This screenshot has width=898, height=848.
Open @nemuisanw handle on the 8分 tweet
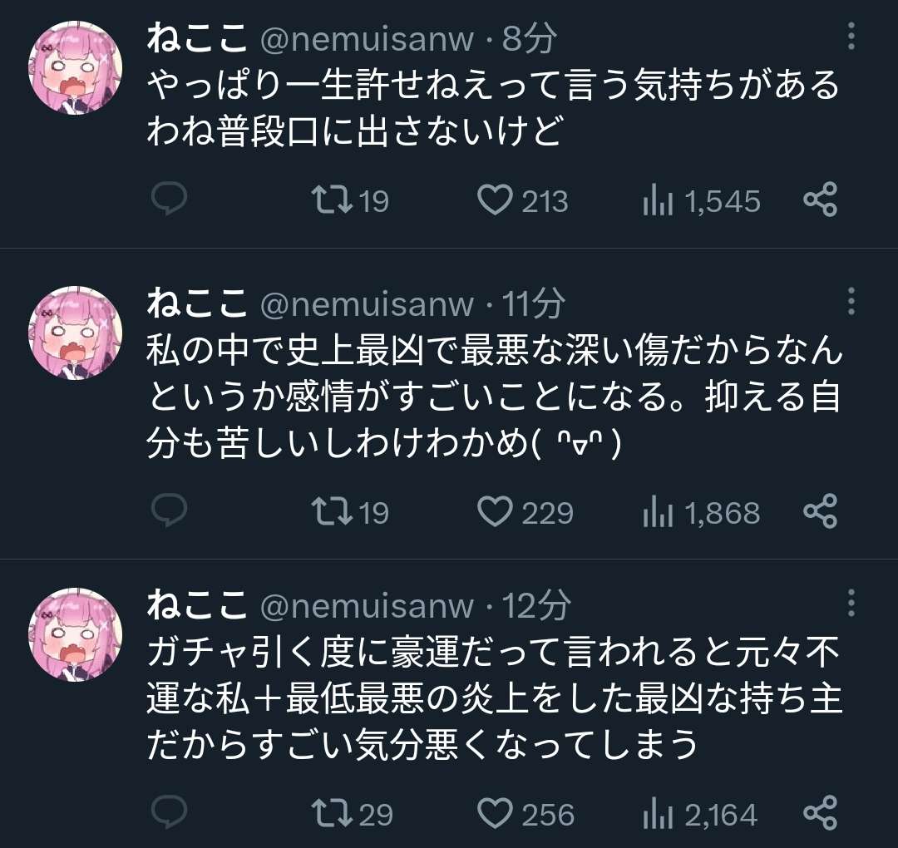[x=367, y=39]
